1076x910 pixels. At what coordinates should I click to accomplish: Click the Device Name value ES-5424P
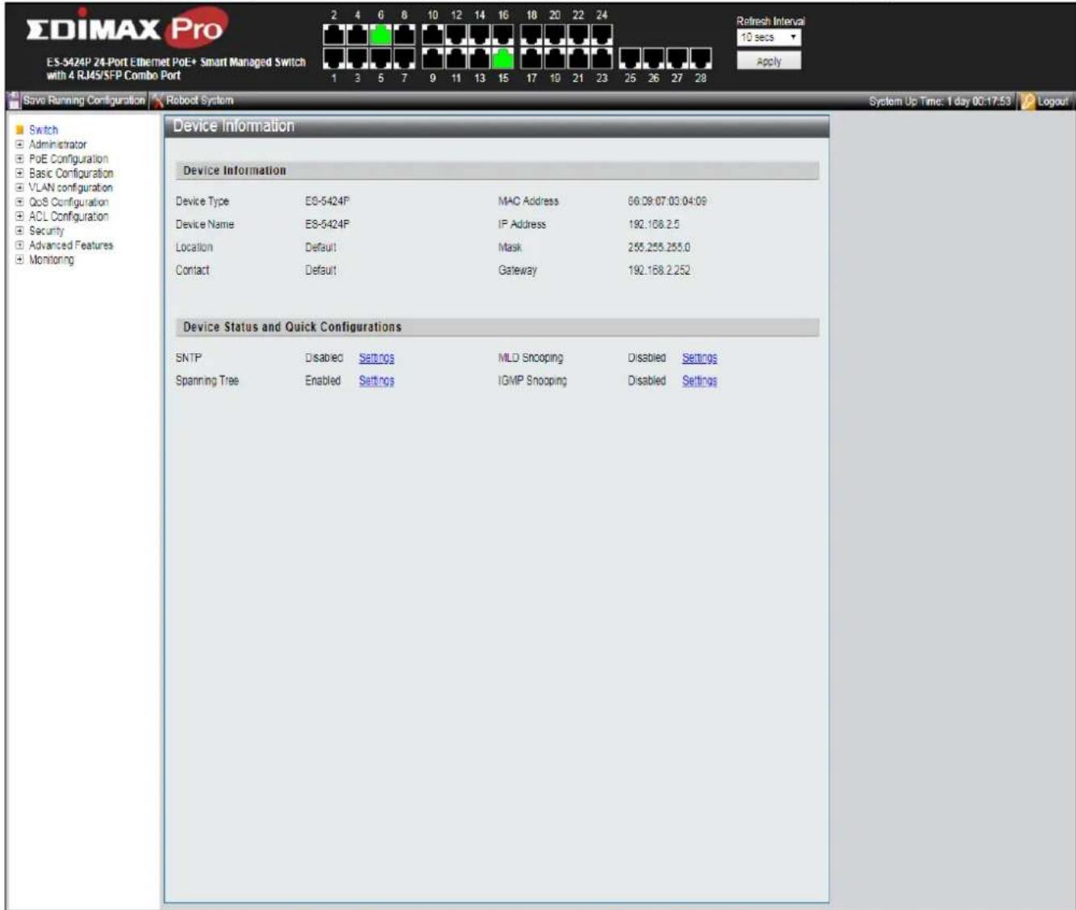(x=327, y=224)
